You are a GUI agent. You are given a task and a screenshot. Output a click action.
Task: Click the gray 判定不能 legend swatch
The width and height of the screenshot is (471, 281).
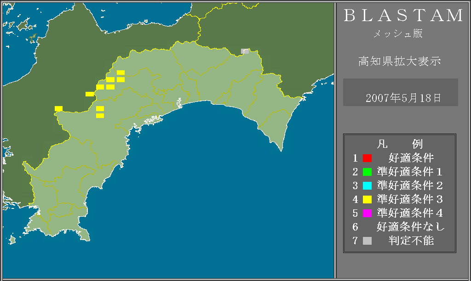[367, 241]
